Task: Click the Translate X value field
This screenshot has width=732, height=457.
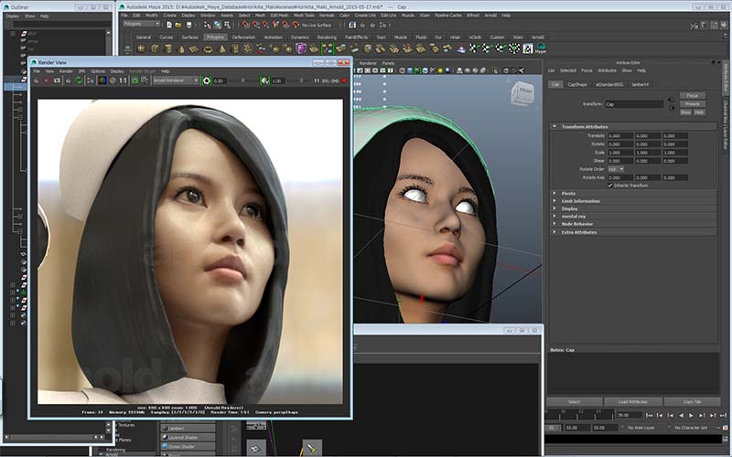Action: click(x=620, y=135)
